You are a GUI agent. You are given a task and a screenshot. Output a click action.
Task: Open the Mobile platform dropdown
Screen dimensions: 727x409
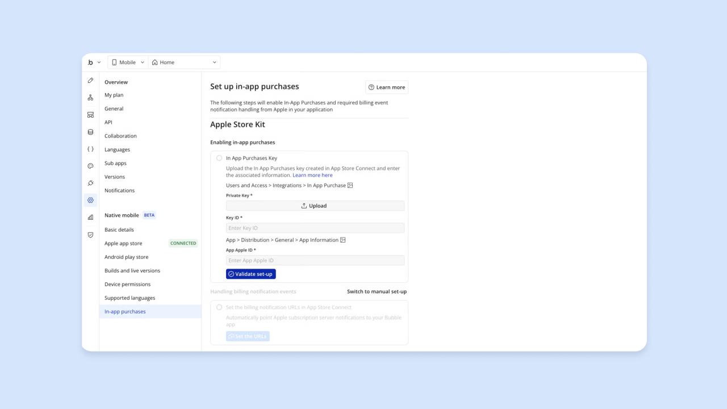[x=128, y=62]
